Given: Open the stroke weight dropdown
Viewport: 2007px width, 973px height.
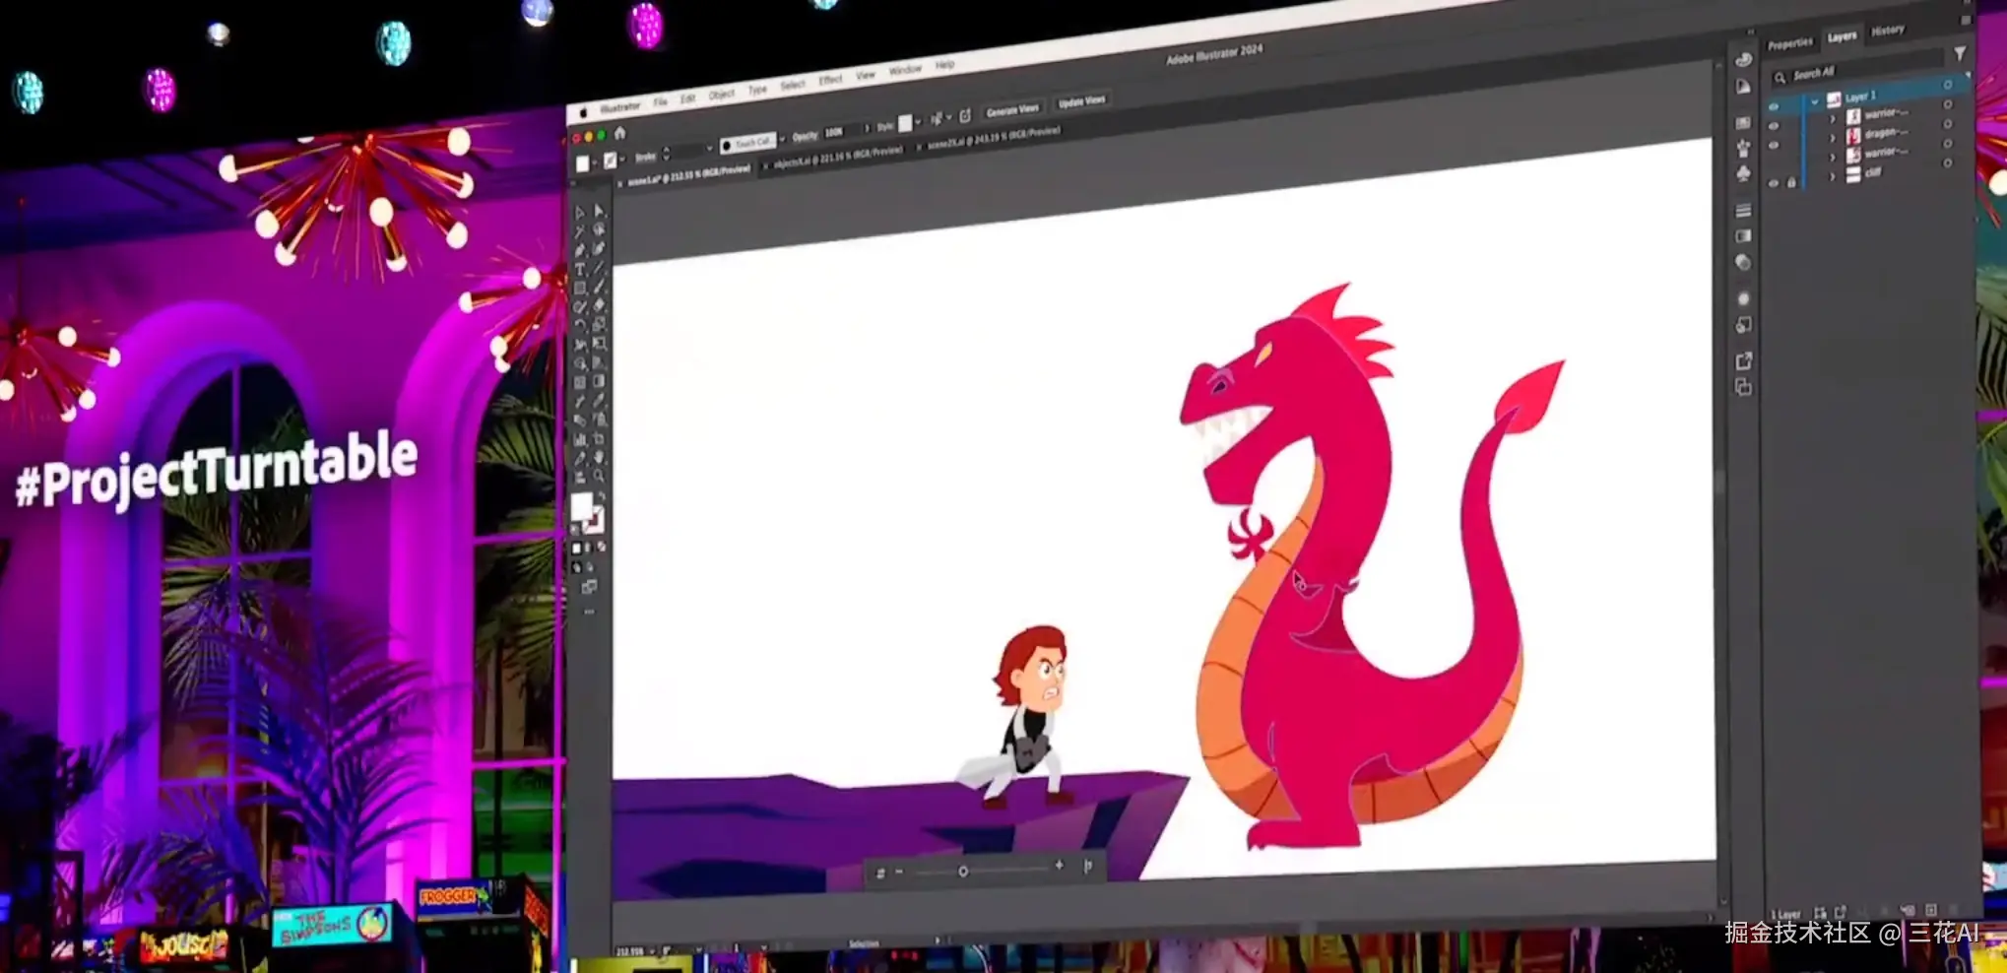Looking at the screenshot, I should [709, 149].
